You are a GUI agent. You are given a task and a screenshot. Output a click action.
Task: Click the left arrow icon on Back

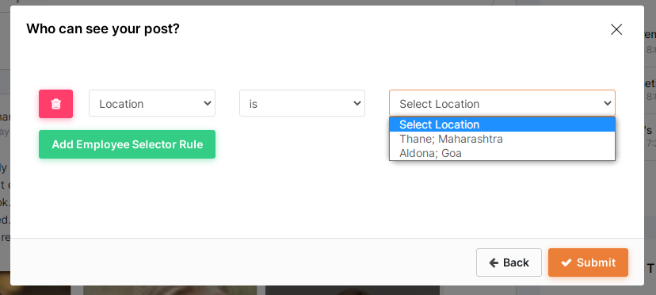[x=494, y=262]
